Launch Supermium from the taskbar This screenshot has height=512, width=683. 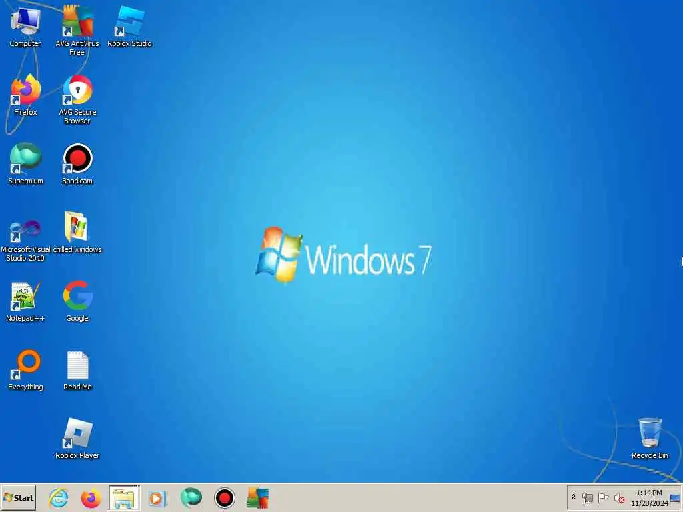click(191, 497)
